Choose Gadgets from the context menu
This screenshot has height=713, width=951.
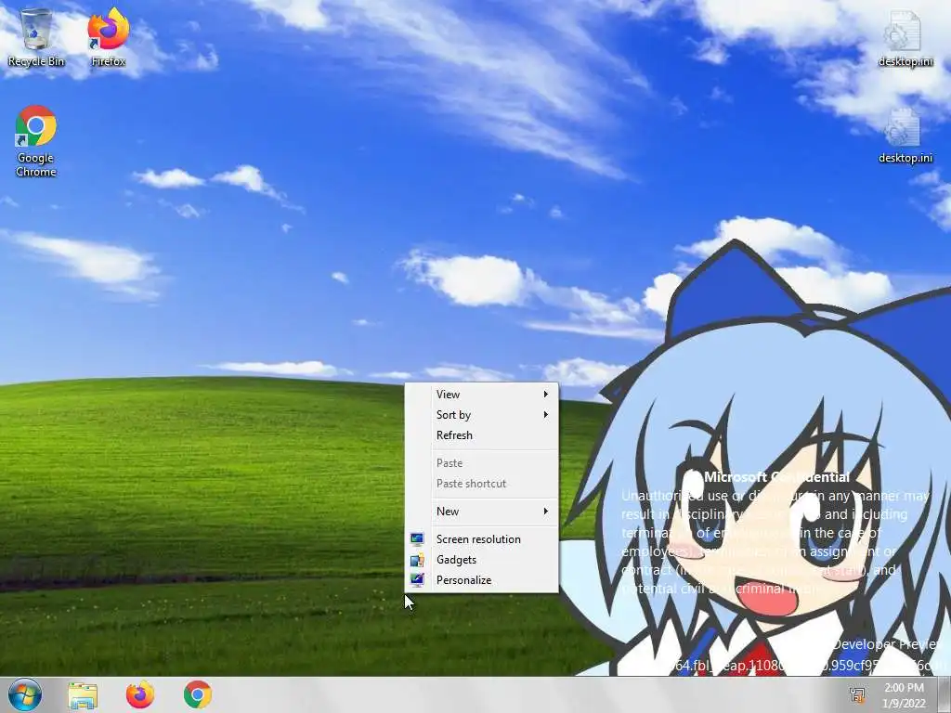coord(482,560)
